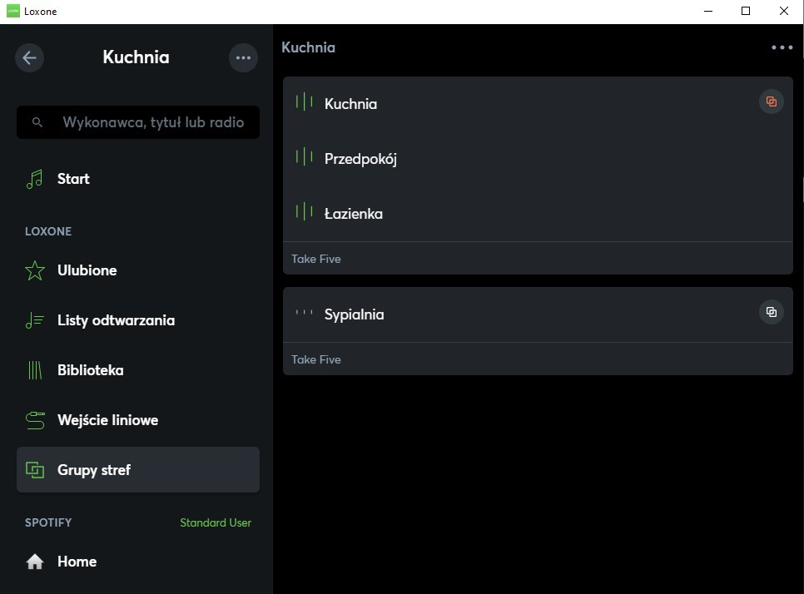Open the three-dot menu in sidebar header
This screenshot has height=594, width=804.
[243, 57]
